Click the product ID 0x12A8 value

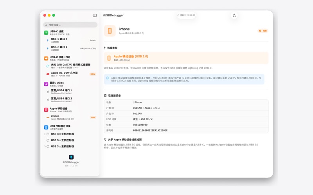[x=137, y=113]
